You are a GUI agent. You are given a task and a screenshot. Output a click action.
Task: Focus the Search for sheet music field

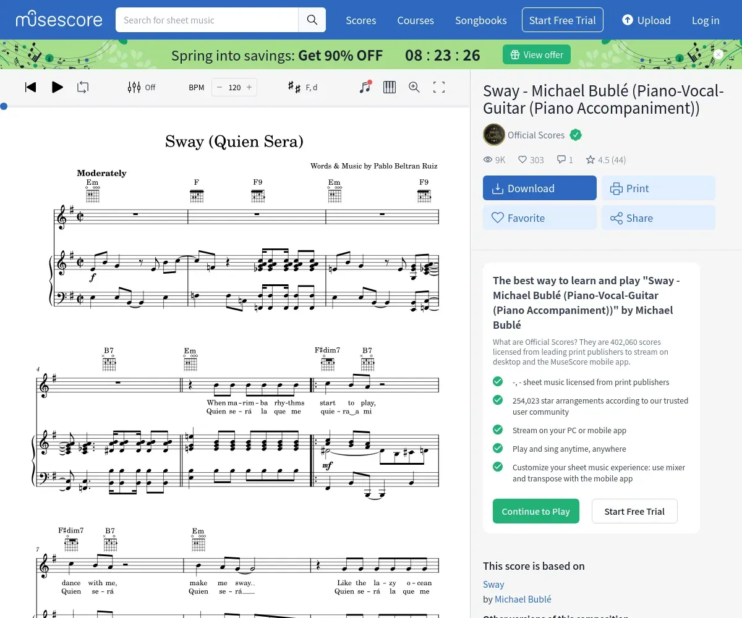click(x=207, y=20)
